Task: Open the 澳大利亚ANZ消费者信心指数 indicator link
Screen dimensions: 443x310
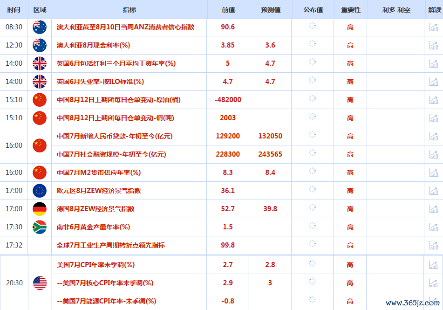Action: coord(125,27)
